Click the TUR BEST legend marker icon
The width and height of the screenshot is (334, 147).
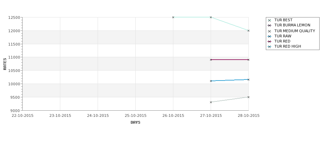coord(270,20)
